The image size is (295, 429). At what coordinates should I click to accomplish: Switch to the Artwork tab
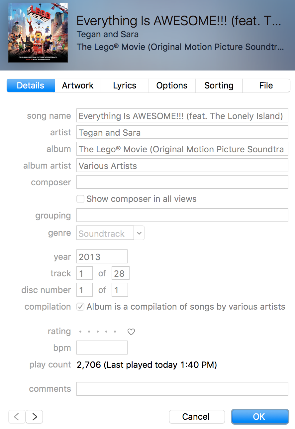click(x=78, y=85)
